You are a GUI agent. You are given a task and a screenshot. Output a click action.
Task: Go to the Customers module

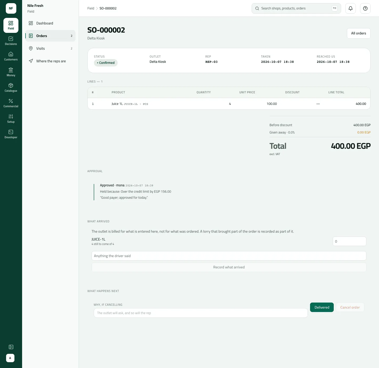tap(11, 56)
